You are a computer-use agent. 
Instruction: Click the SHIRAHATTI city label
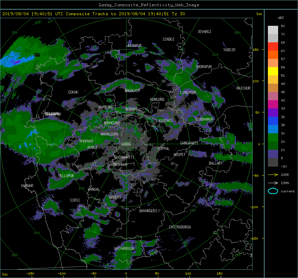click(x=124, y=157)
